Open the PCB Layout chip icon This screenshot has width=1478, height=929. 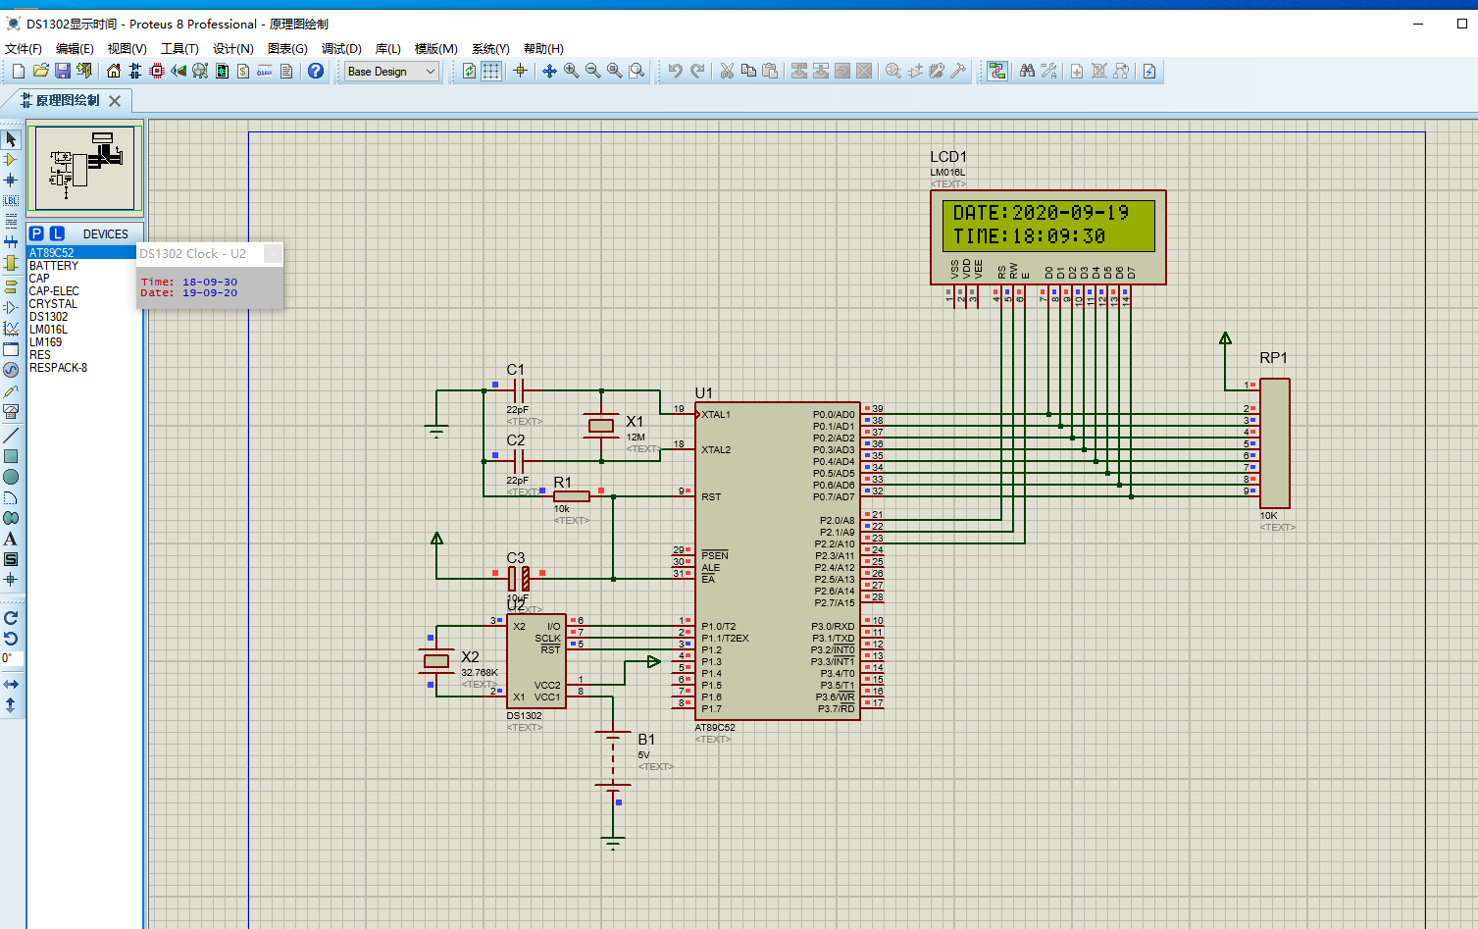tap(157, 71)
